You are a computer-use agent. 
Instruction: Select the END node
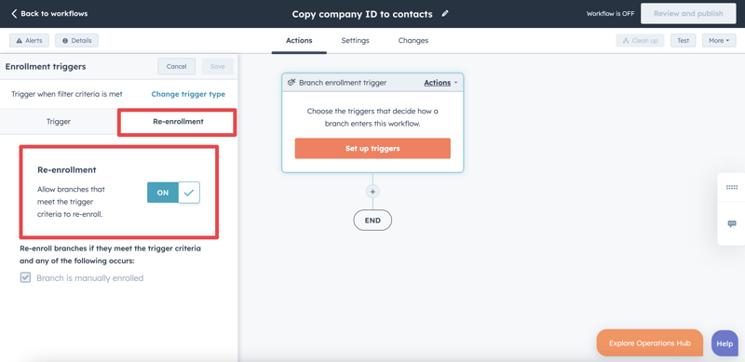[372, 220]
